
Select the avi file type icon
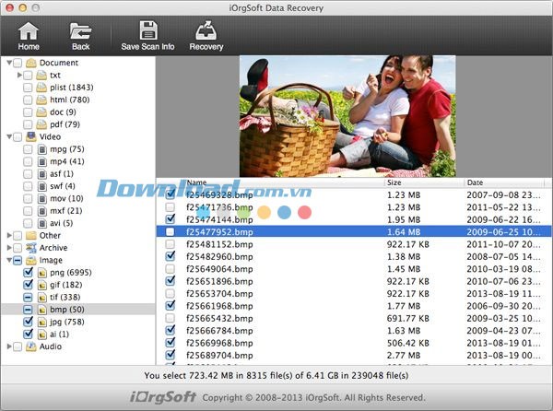pyautogui.click(x=42, y=224)
